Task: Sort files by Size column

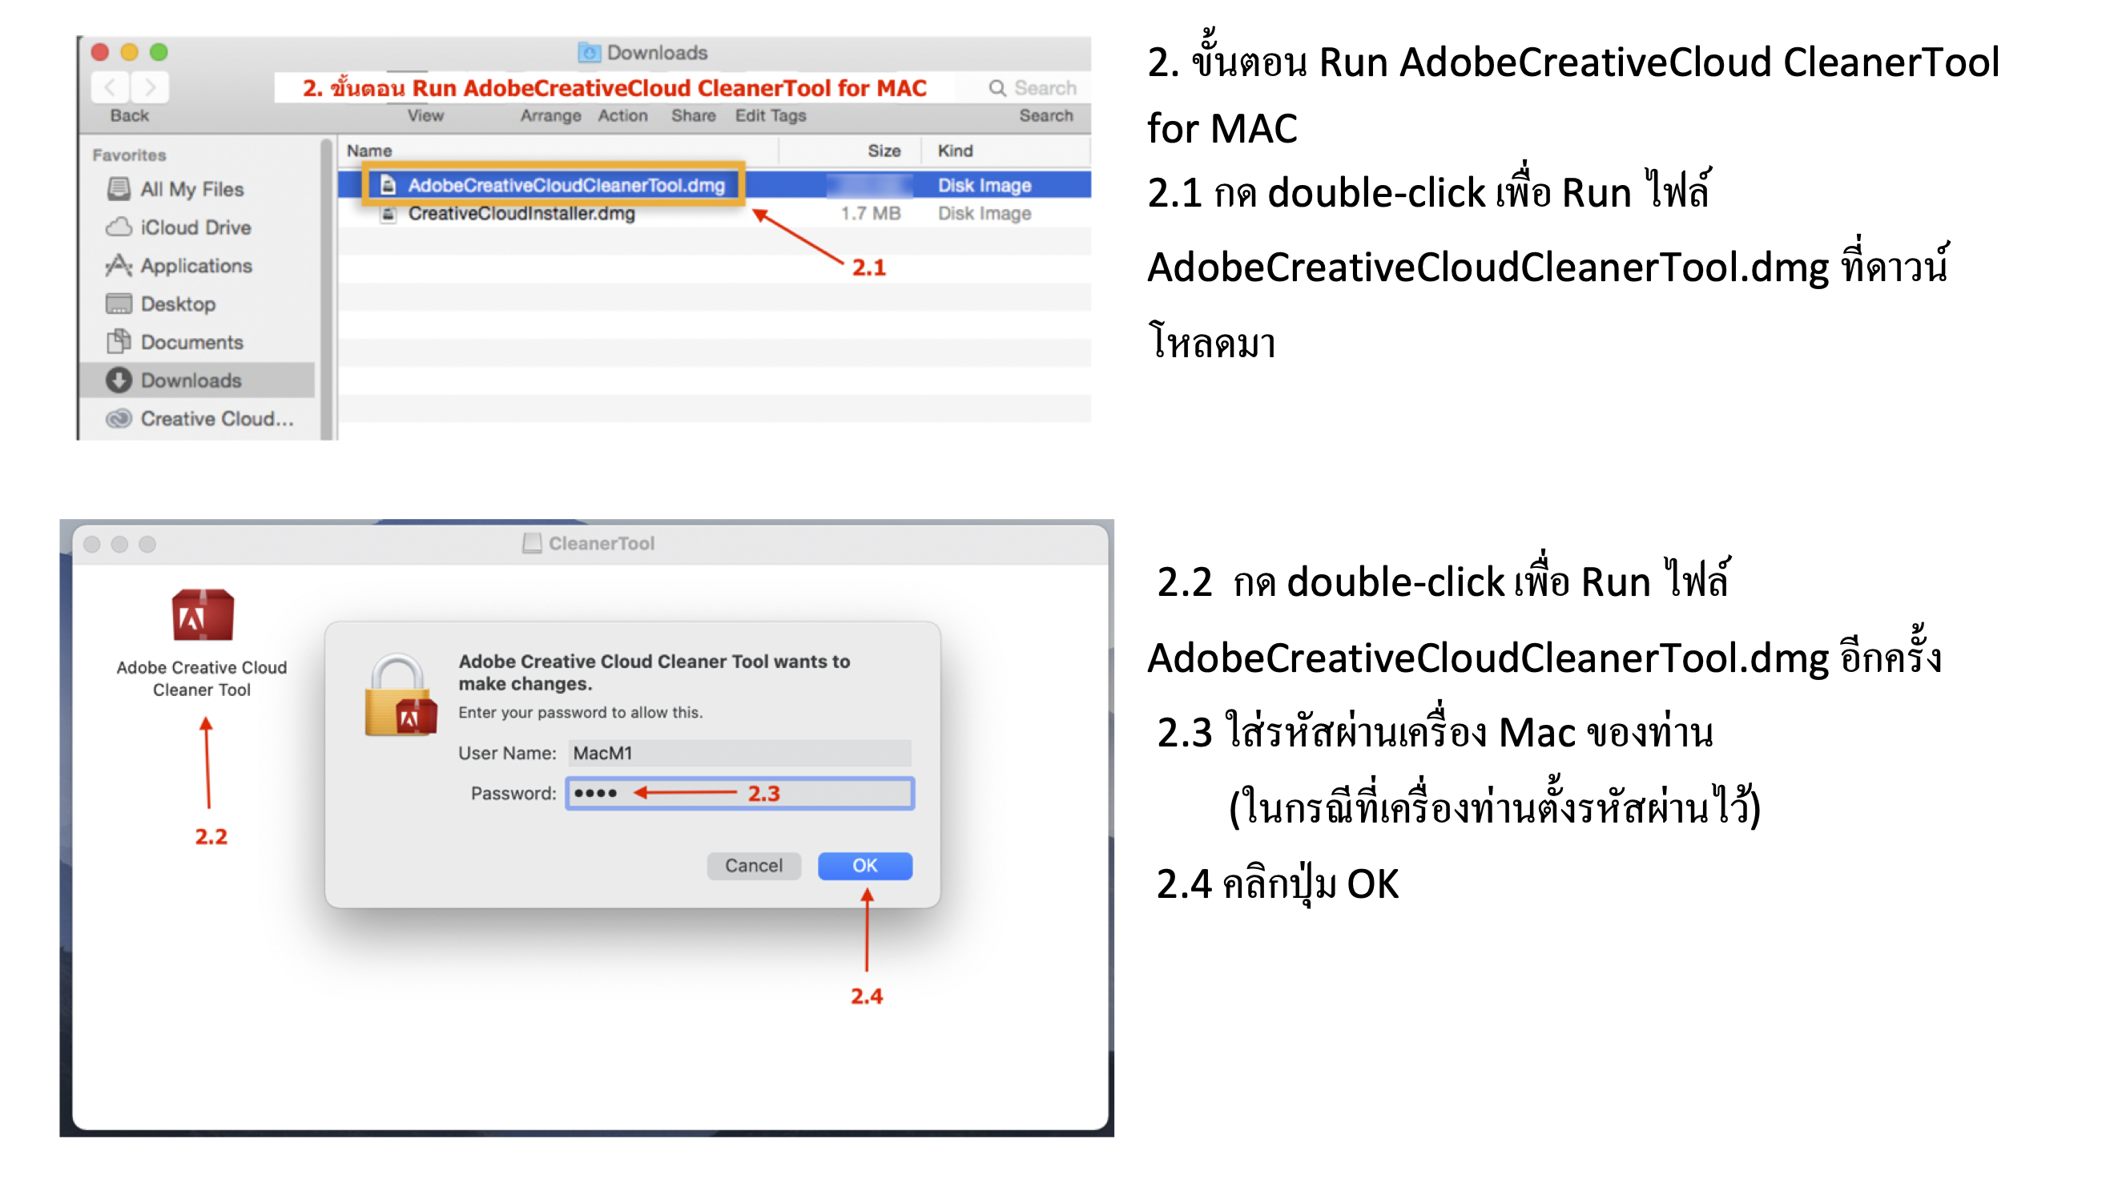Action: [883, 151]
